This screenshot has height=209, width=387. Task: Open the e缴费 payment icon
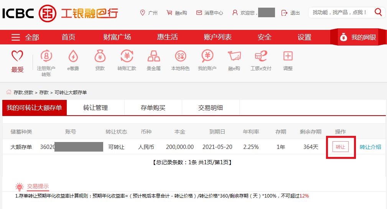pyautogui.click(x=73, y=56)
